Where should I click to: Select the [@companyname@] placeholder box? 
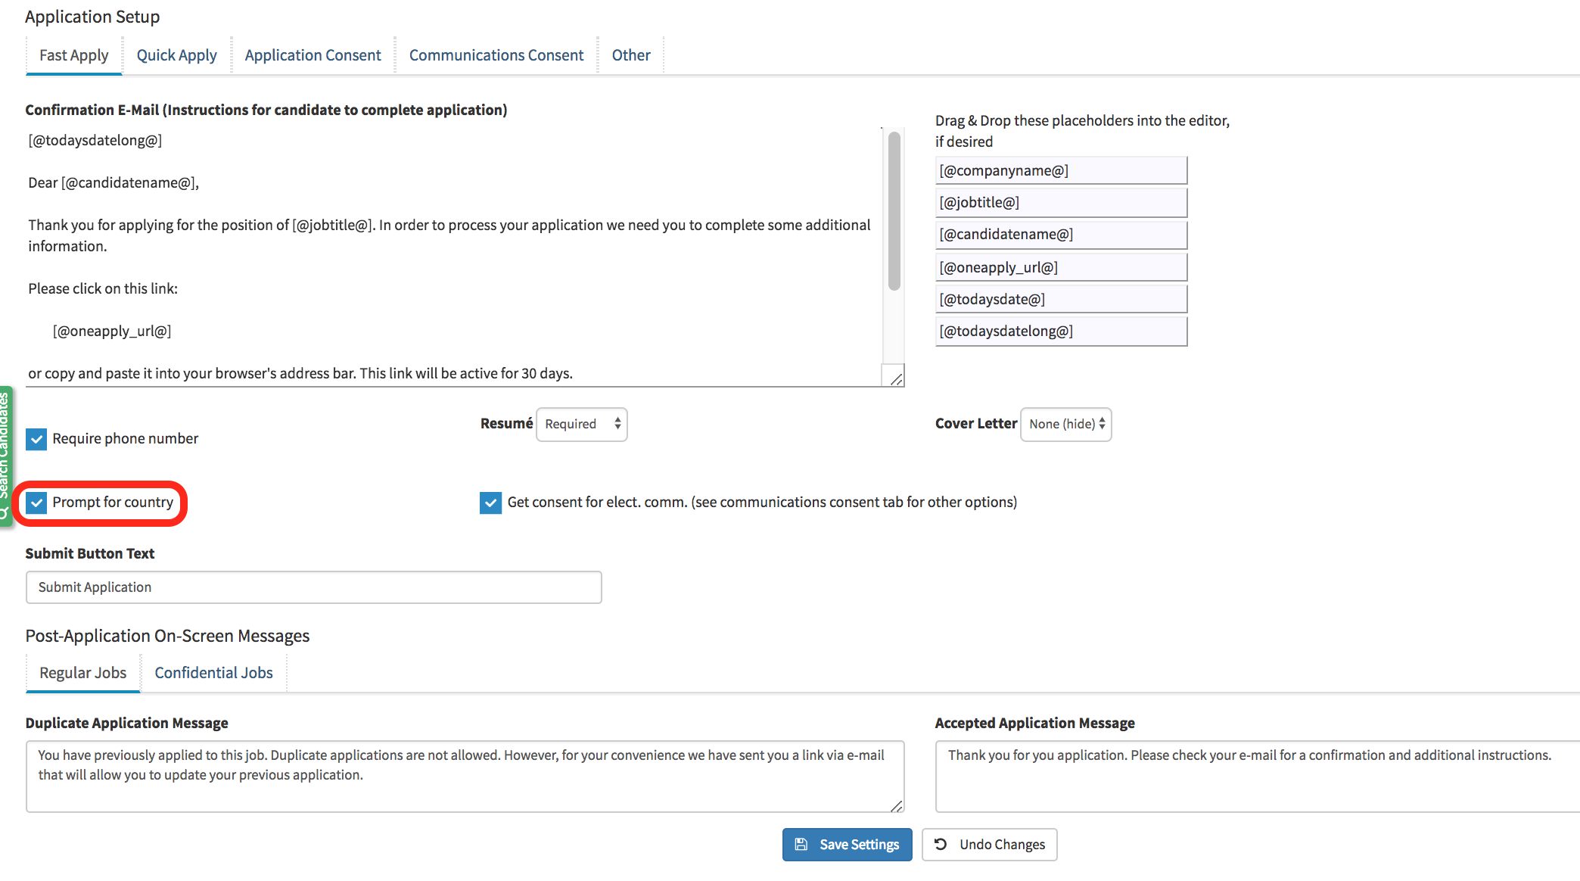[x=1061, y=170]
